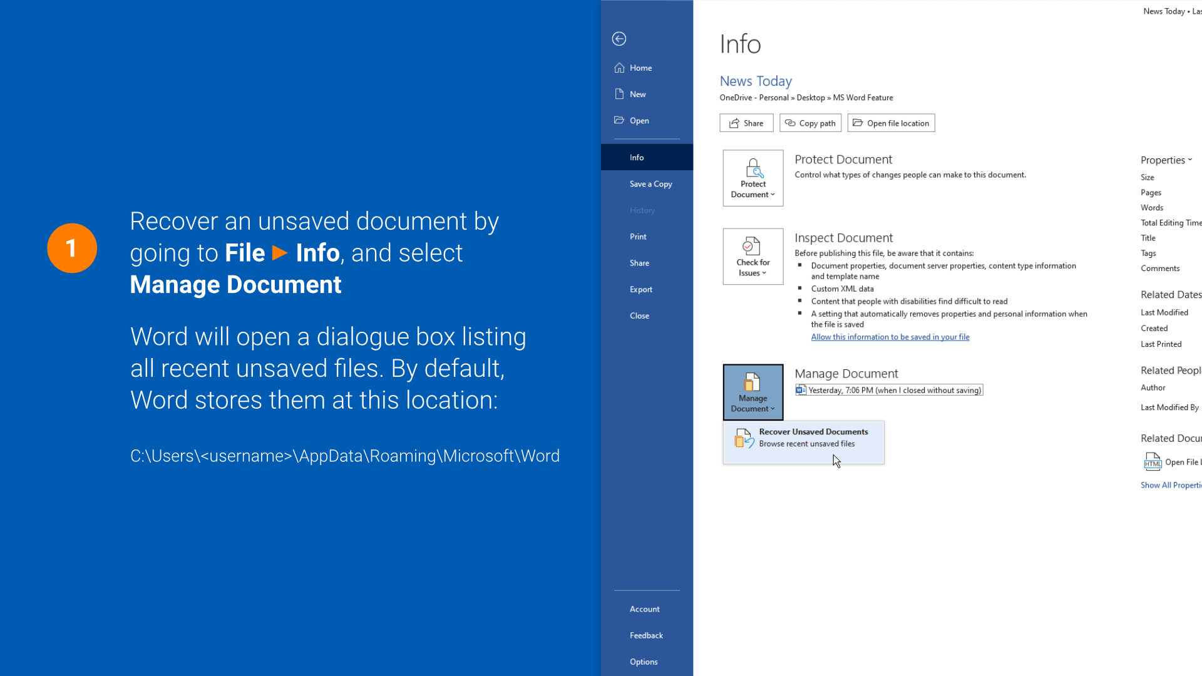Click the HTML file icon under Related Documents
Viewport: 1202px width, 676px height.
point(1153,462)
